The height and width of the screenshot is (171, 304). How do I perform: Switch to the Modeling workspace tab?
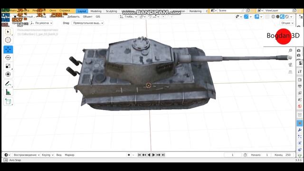[96, 11]
